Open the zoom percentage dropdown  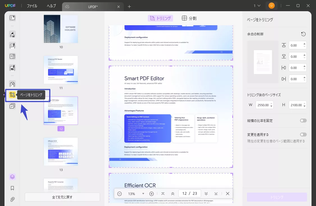(143, 194)
